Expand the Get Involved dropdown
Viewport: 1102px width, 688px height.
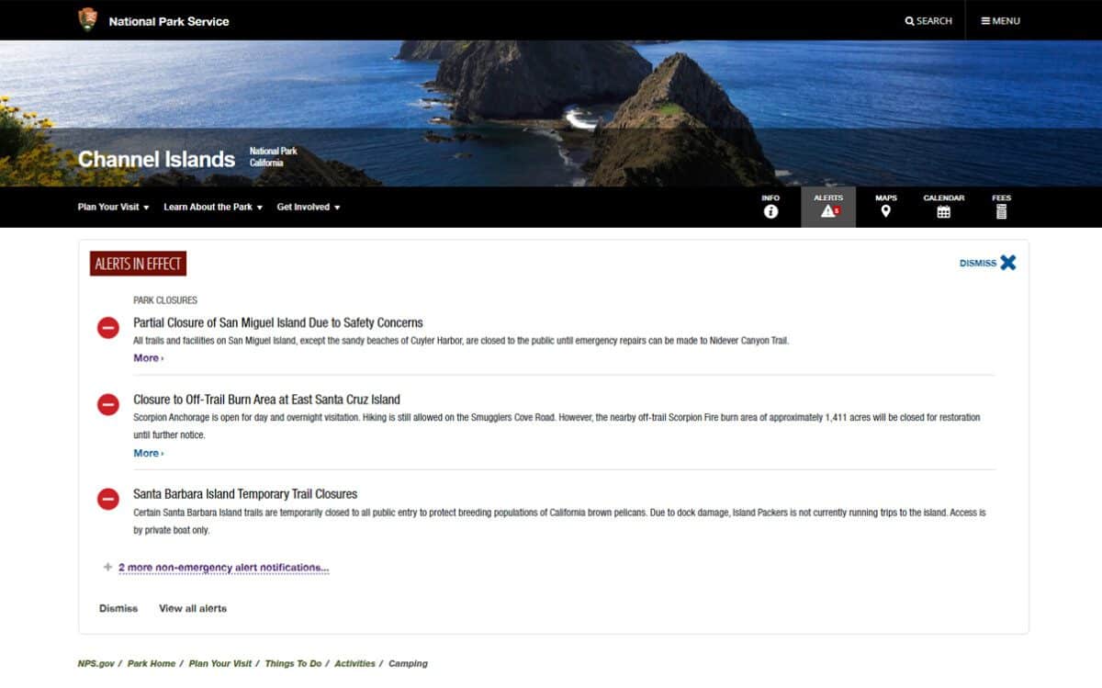309,208
